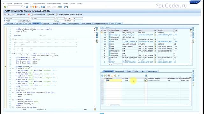Switch to the Переменные2 tab
The height and width of the screenshot is (114, 204).
[x=120, y=71]
